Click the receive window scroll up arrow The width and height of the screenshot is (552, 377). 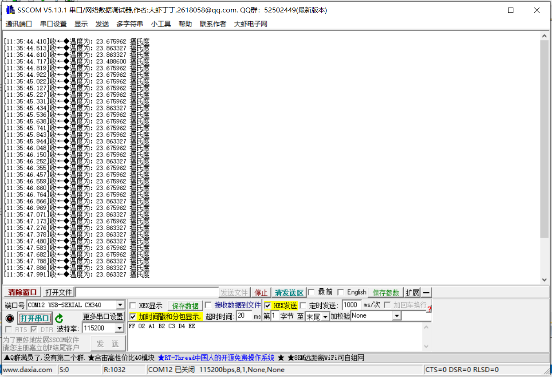(544, 36)
